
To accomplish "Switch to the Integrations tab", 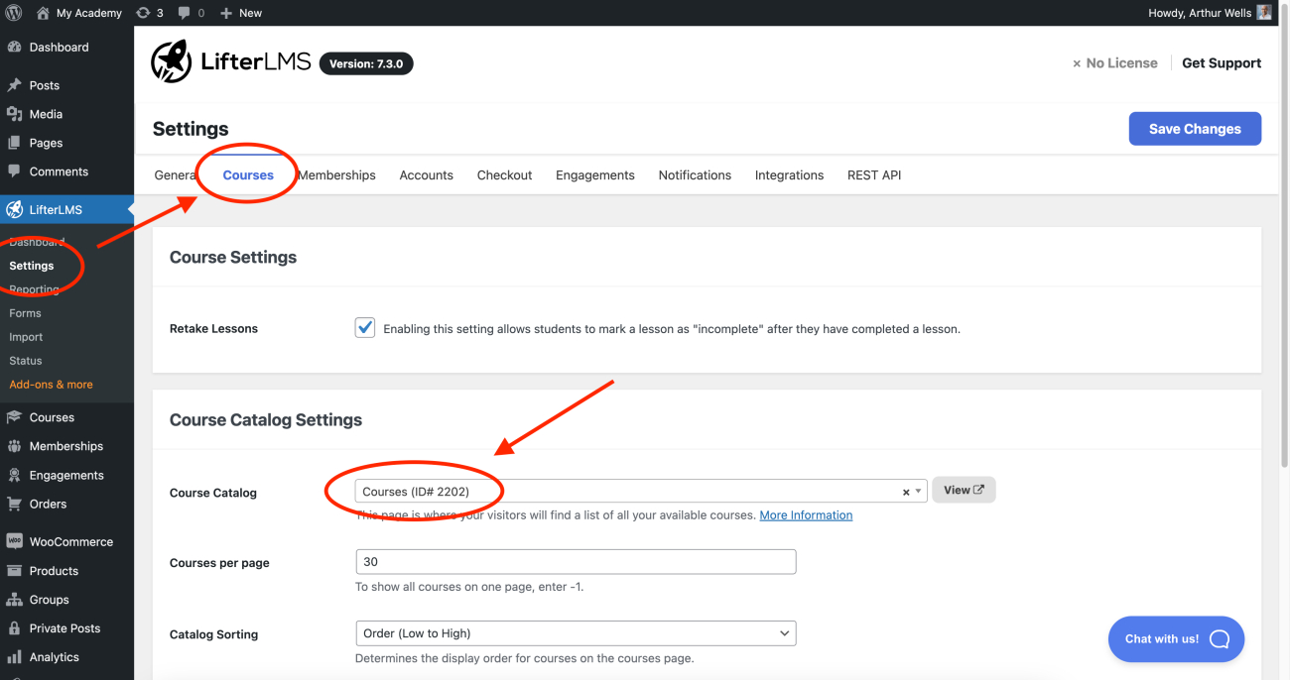I will click(x=790, y=175).
